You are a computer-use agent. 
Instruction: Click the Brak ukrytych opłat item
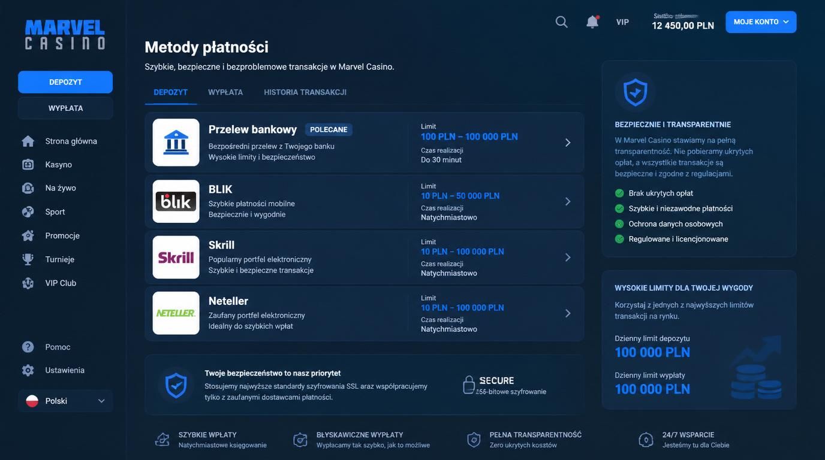[654, 193]
